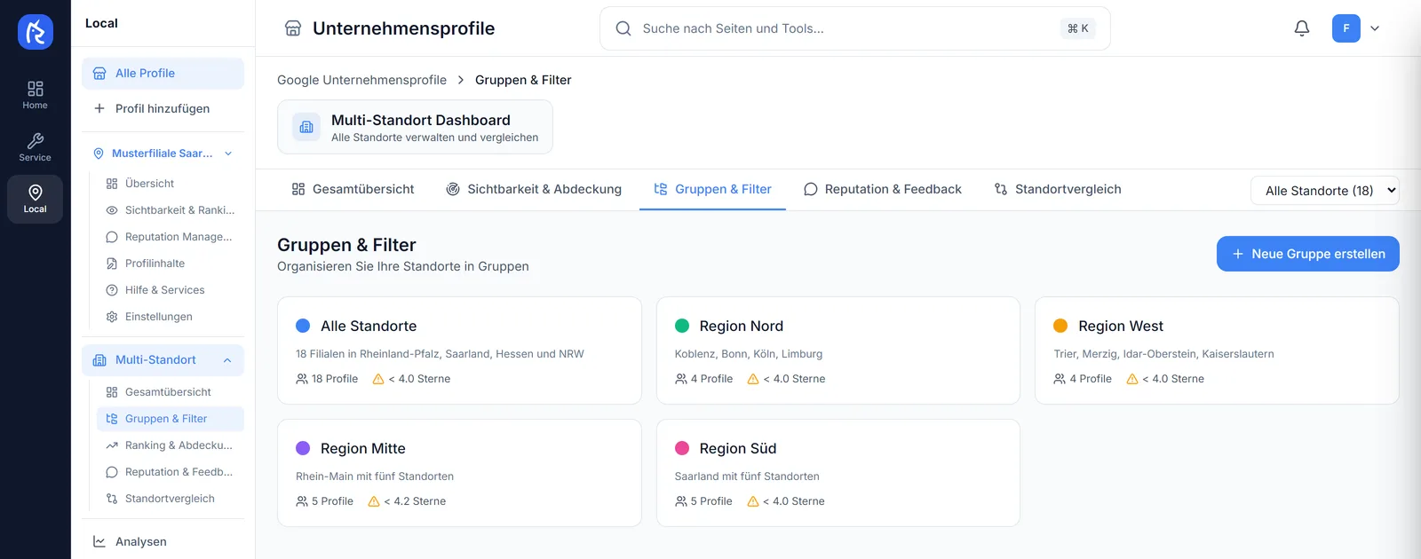Image resolution: width=1421 pixels, height=559 pixels.
Task: Click the warning icon in Region Nord card
Action: (x=753, y=379)
